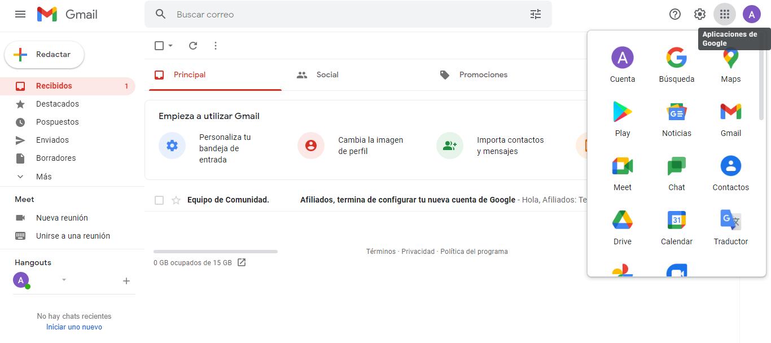Image resolution: width=771 pixels, height=343 pixels.
Task: Click Iniciar uno nuevo link
Action: point(74,327)
